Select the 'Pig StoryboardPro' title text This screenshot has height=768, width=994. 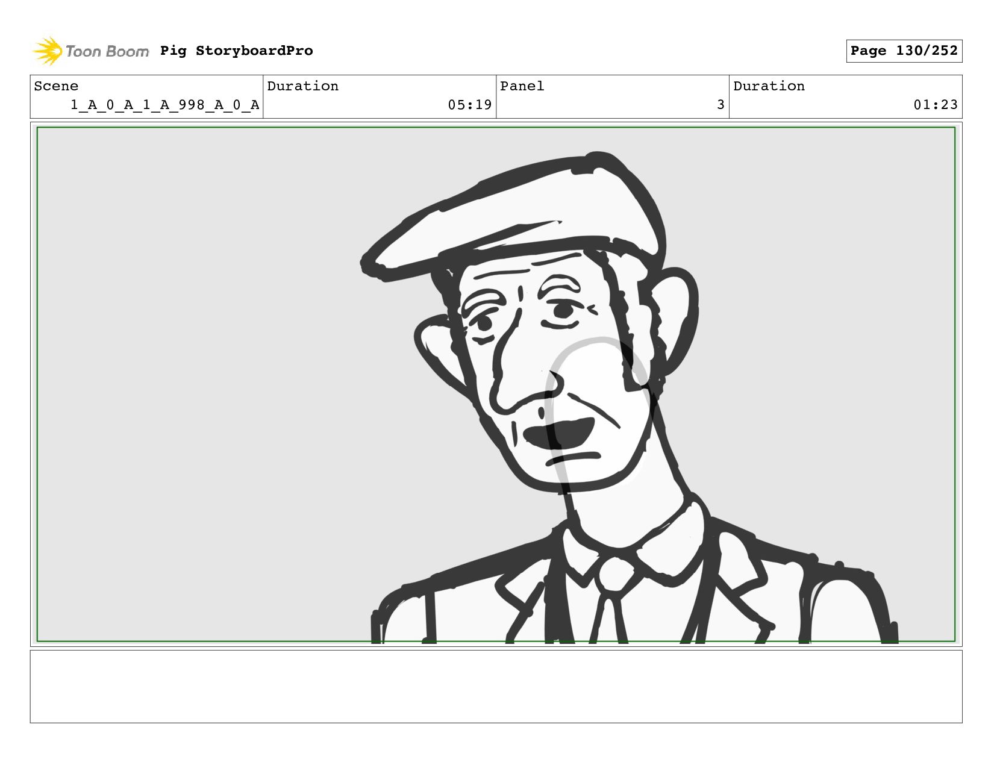pos(236,51)
